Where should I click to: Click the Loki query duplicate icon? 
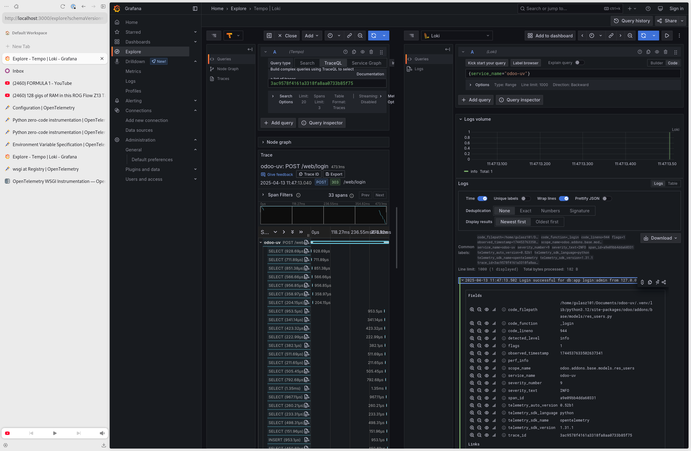pyautogui.click(x=648, y=52)
